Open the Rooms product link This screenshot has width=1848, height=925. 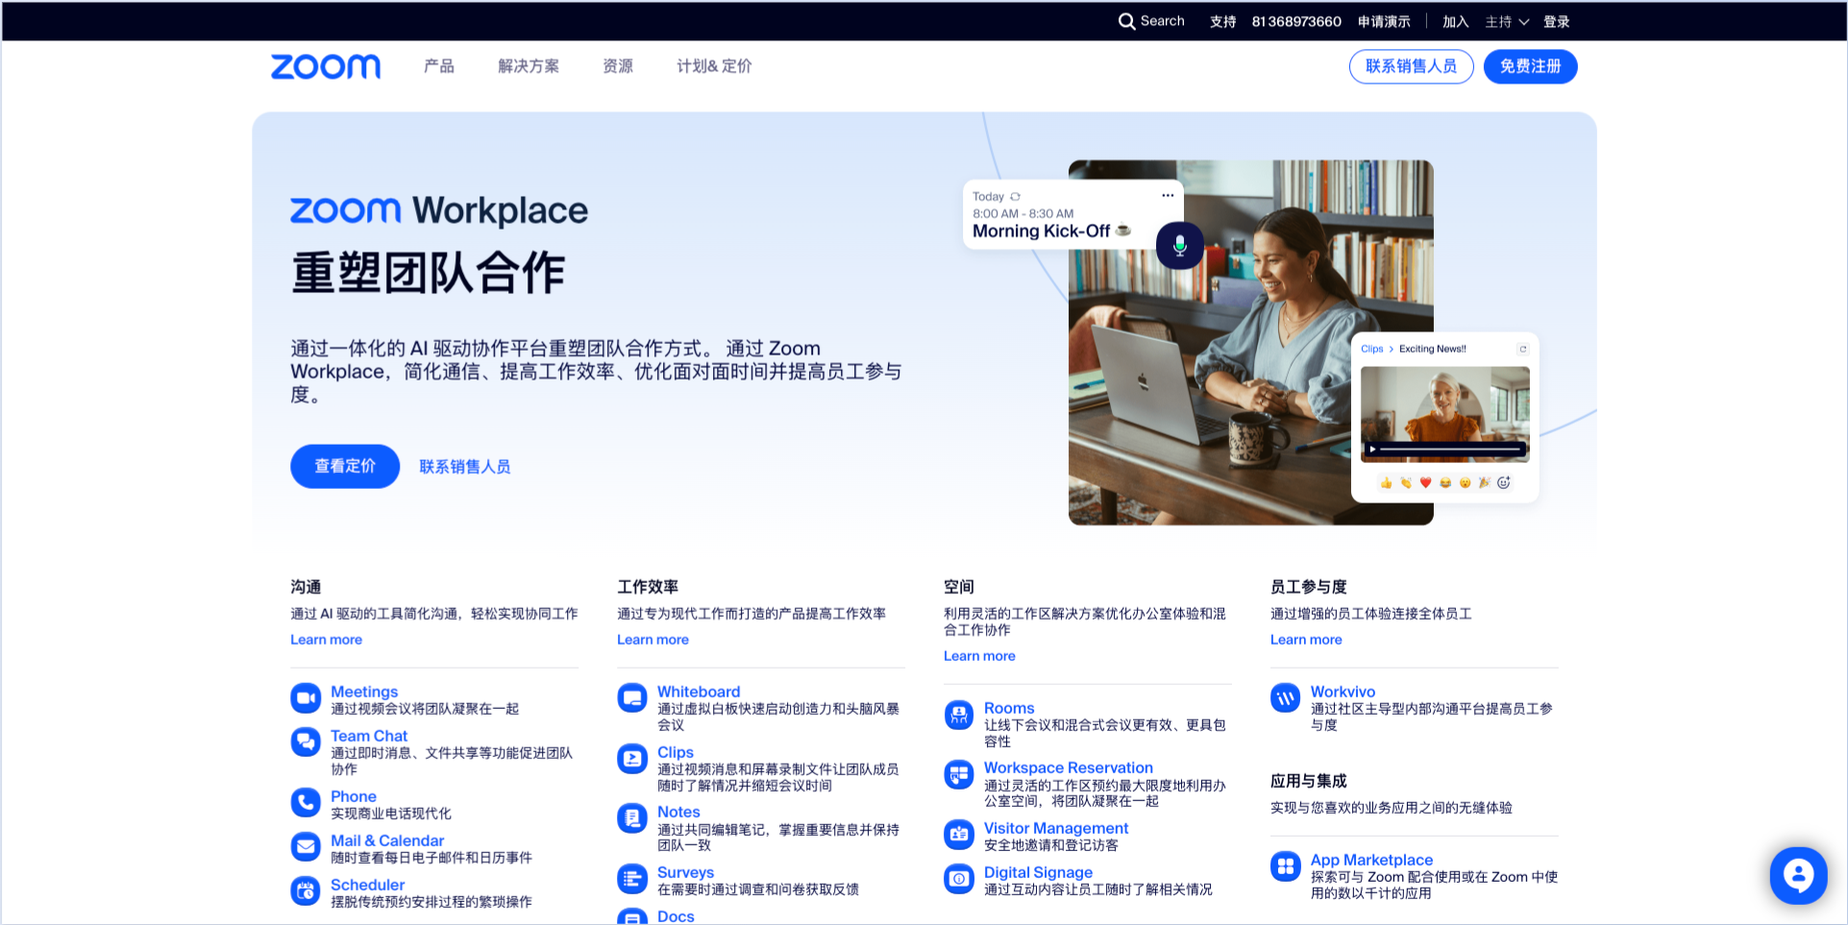1009,708
